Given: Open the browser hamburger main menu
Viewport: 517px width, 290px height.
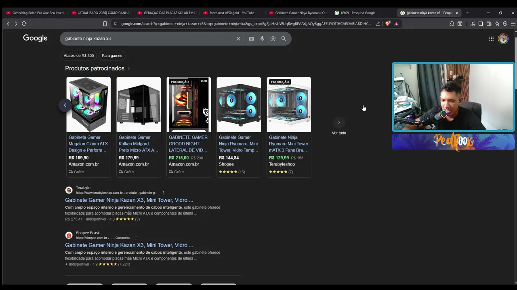Looking at the screenshot, I should tap(513, 24).
